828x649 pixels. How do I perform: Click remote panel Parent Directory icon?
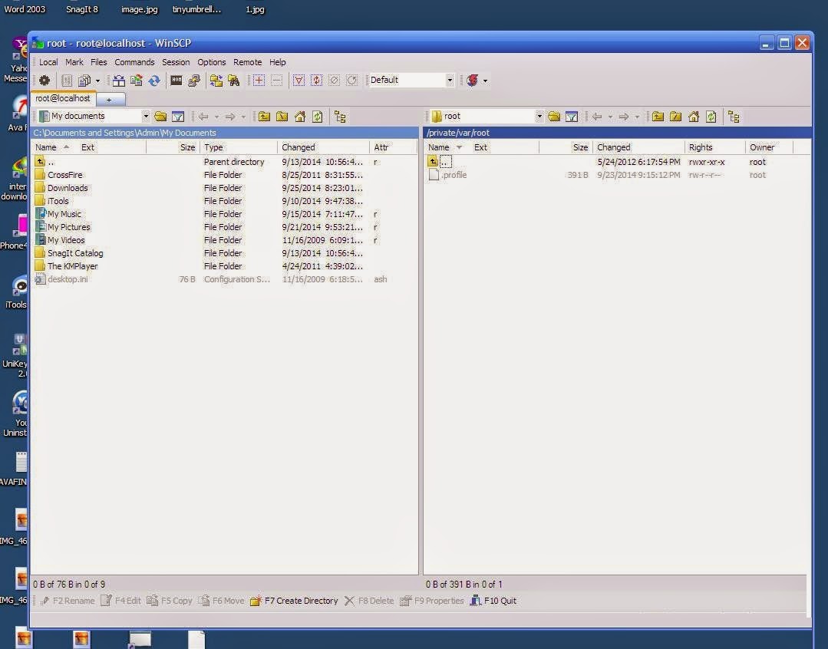(658, 117)
